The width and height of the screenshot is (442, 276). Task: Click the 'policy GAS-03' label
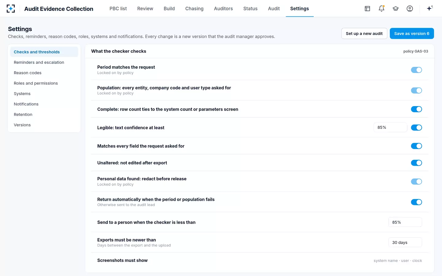[416, 51]
